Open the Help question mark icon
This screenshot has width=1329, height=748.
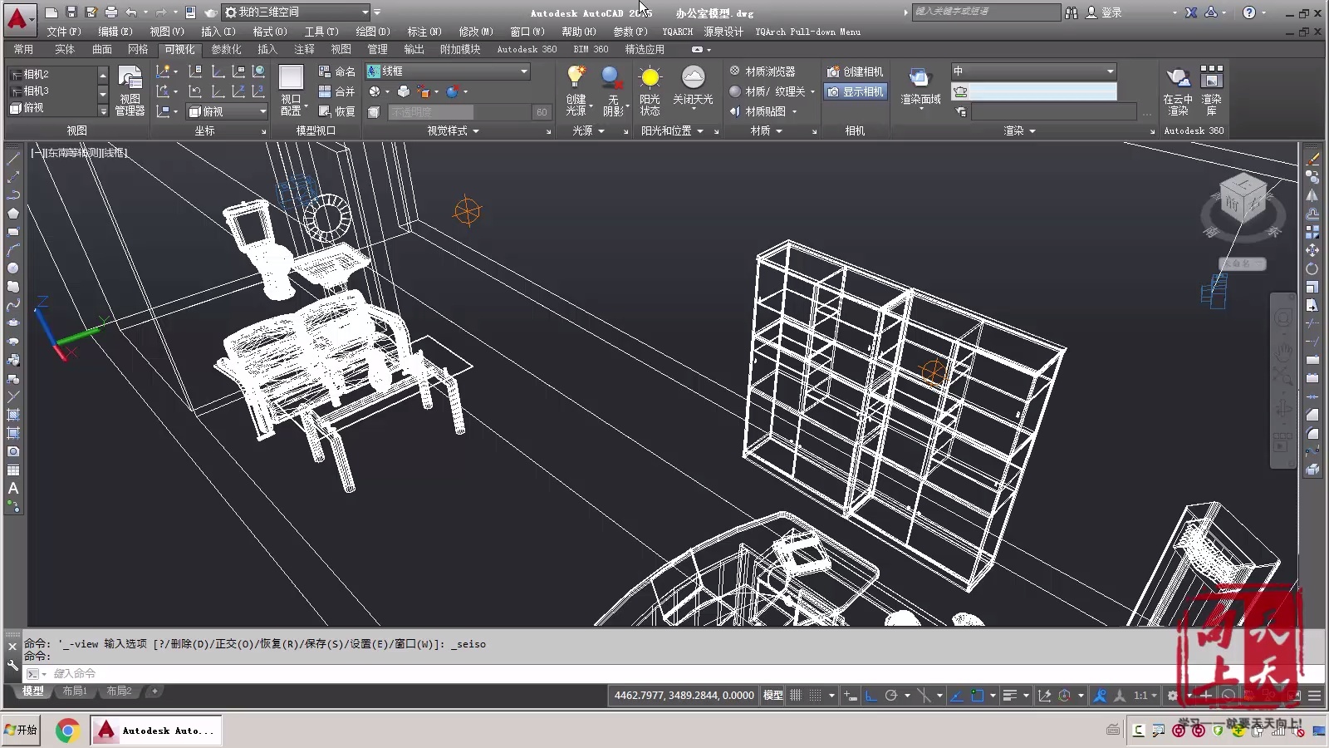point(1248,12)
